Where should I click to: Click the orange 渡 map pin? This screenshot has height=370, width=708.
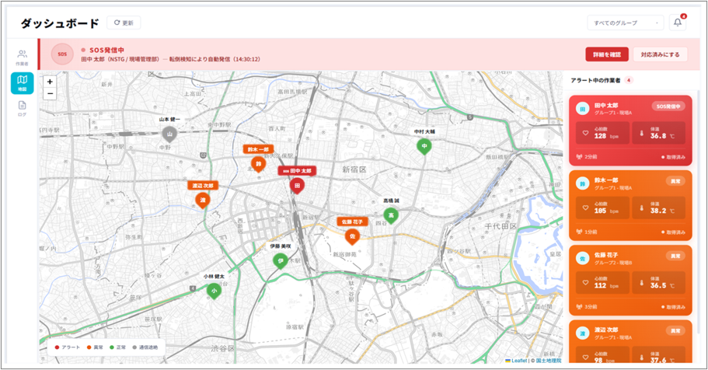(x=203, y=200)
